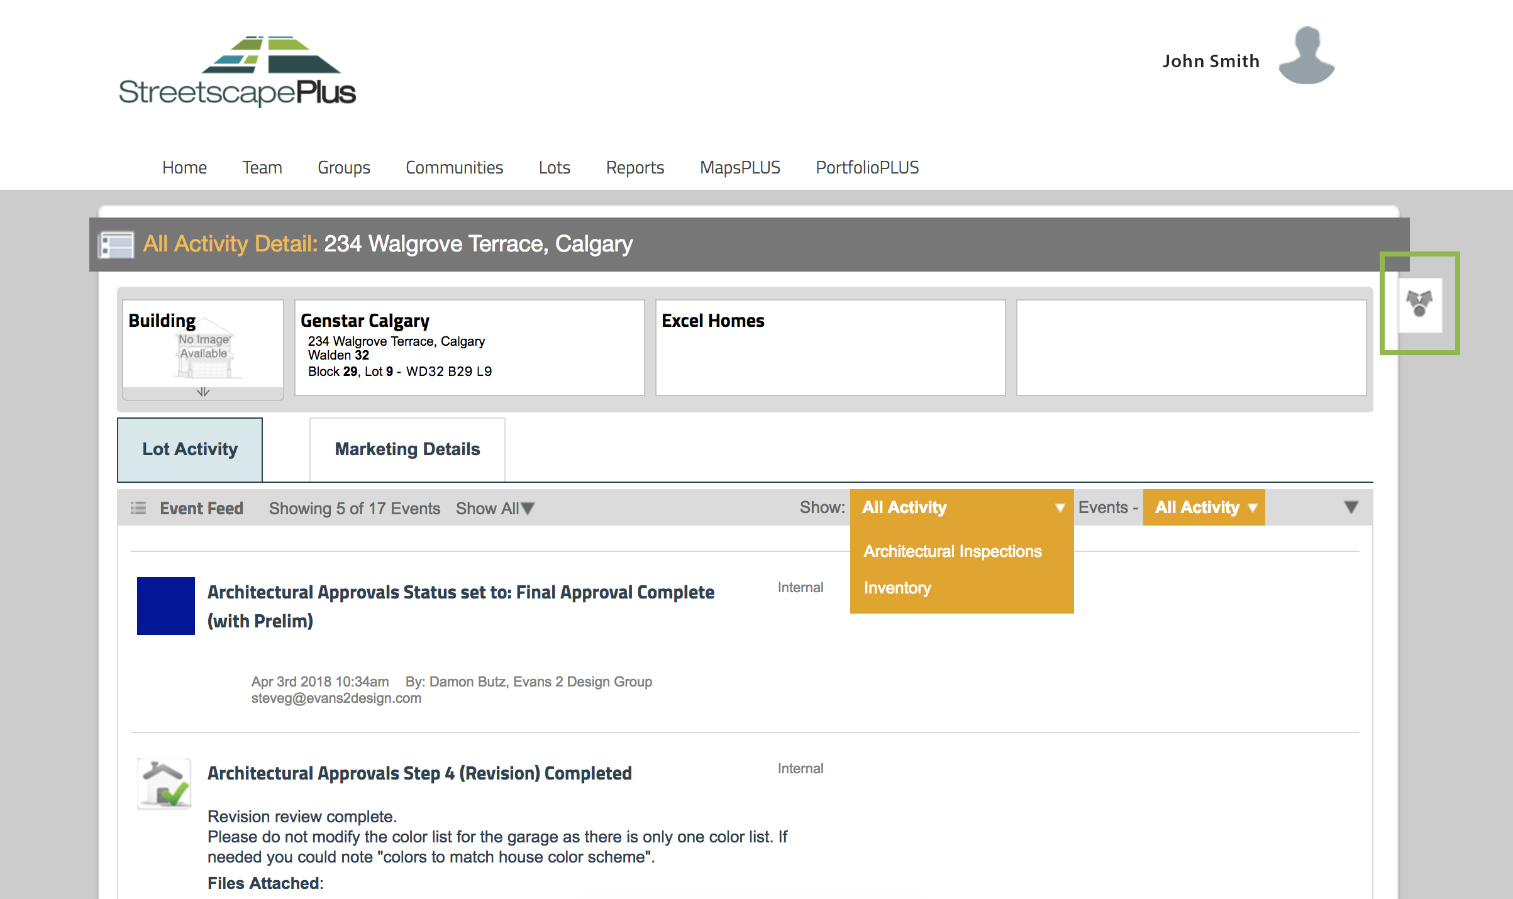Open the MapsPLUS navigation item
The height and width of the screenshot is (899, 1513).
click(740, 167)
